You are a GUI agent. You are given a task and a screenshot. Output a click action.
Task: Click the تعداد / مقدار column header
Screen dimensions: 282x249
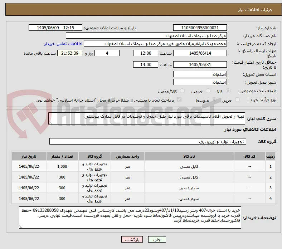tap(62, 156)
